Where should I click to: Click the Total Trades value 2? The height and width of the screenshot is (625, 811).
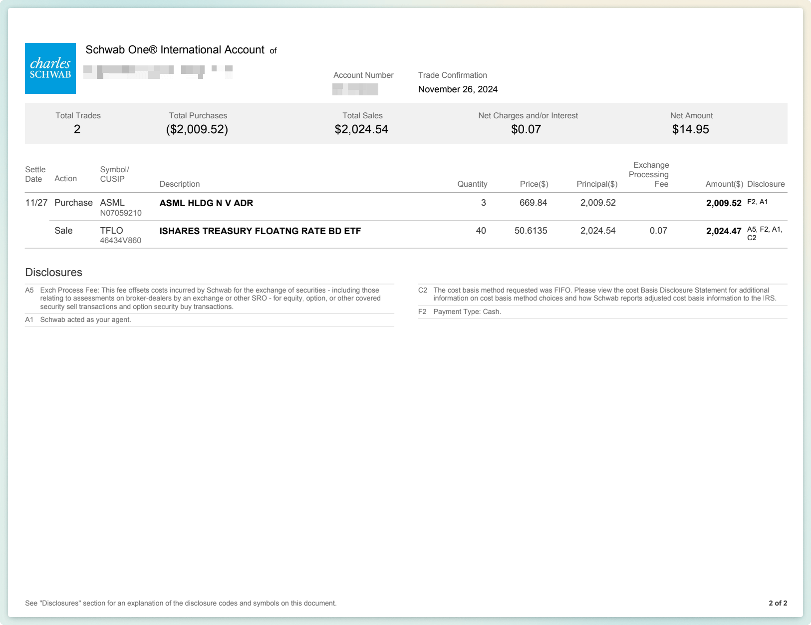(77, 129)
